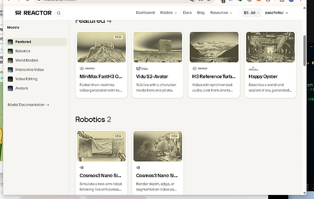Click the Models sidebar heading

pyautogui.click(x=13, y=27)
